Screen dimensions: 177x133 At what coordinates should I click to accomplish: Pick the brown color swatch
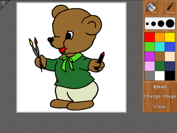(x=160, y=57)
